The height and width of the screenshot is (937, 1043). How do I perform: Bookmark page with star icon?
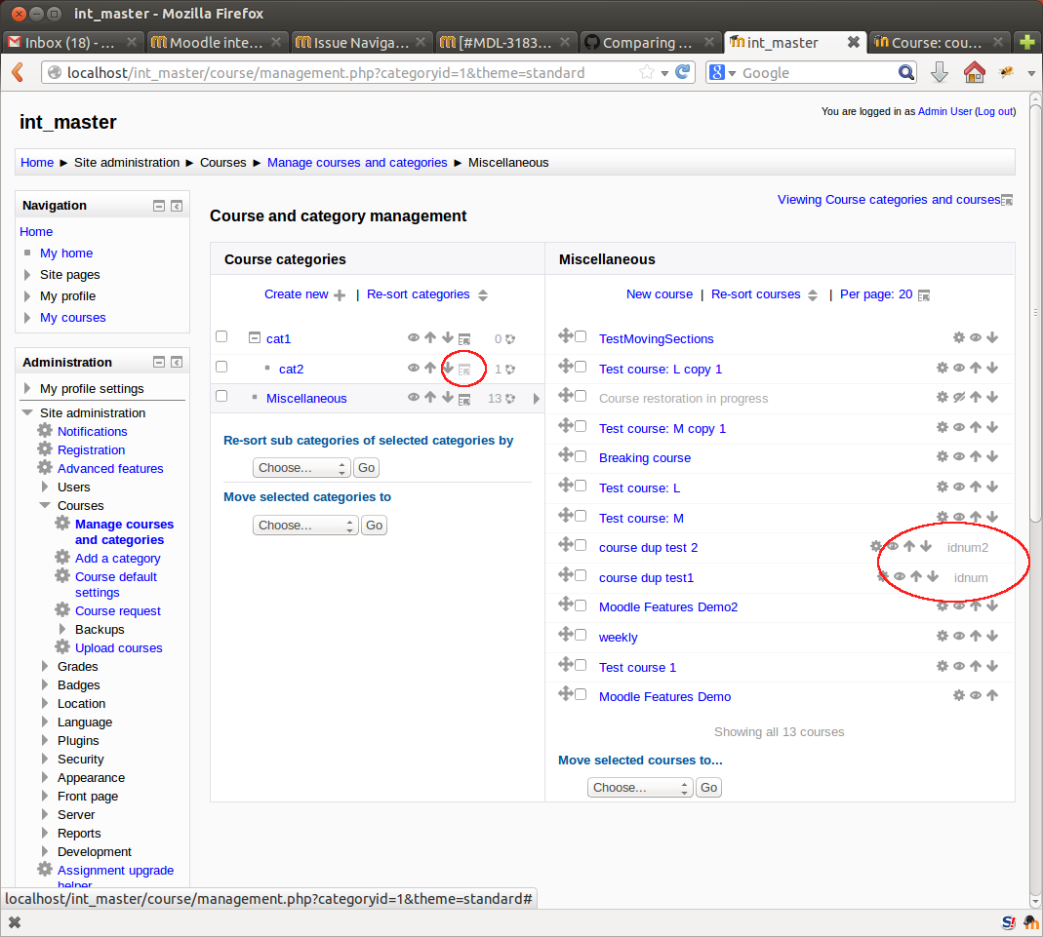646,72
